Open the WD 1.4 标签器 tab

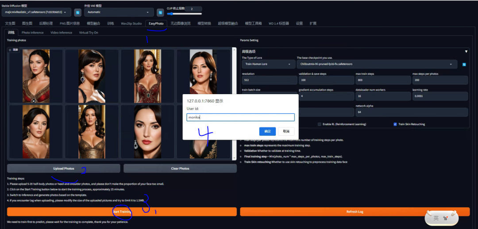[279, 23]
